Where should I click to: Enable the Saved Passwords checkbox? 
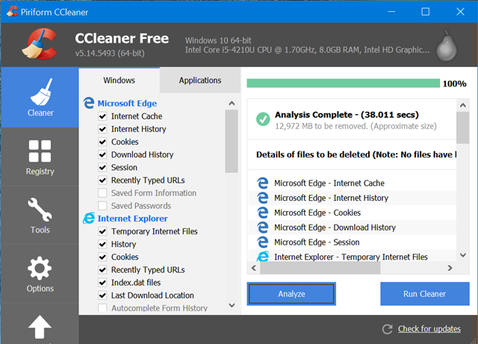pos(102,206)
